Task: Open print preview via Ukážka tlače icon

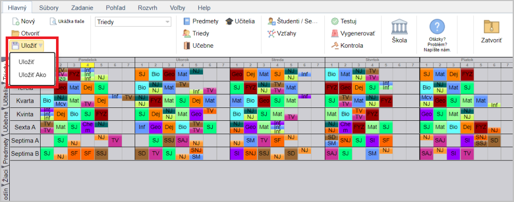Action: pos(53,22)
